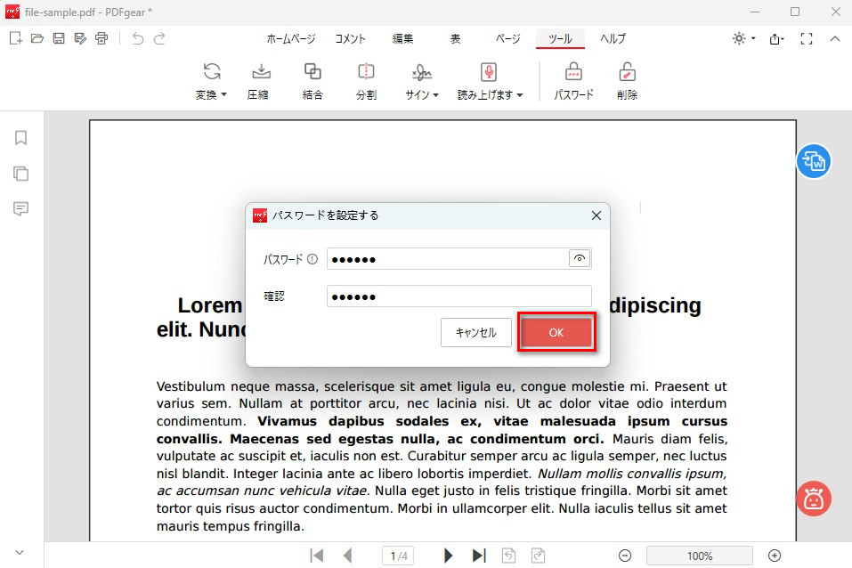Switch to the 編集 tab
Viewport: 852px width, 568px height.
tap(402, 38)
